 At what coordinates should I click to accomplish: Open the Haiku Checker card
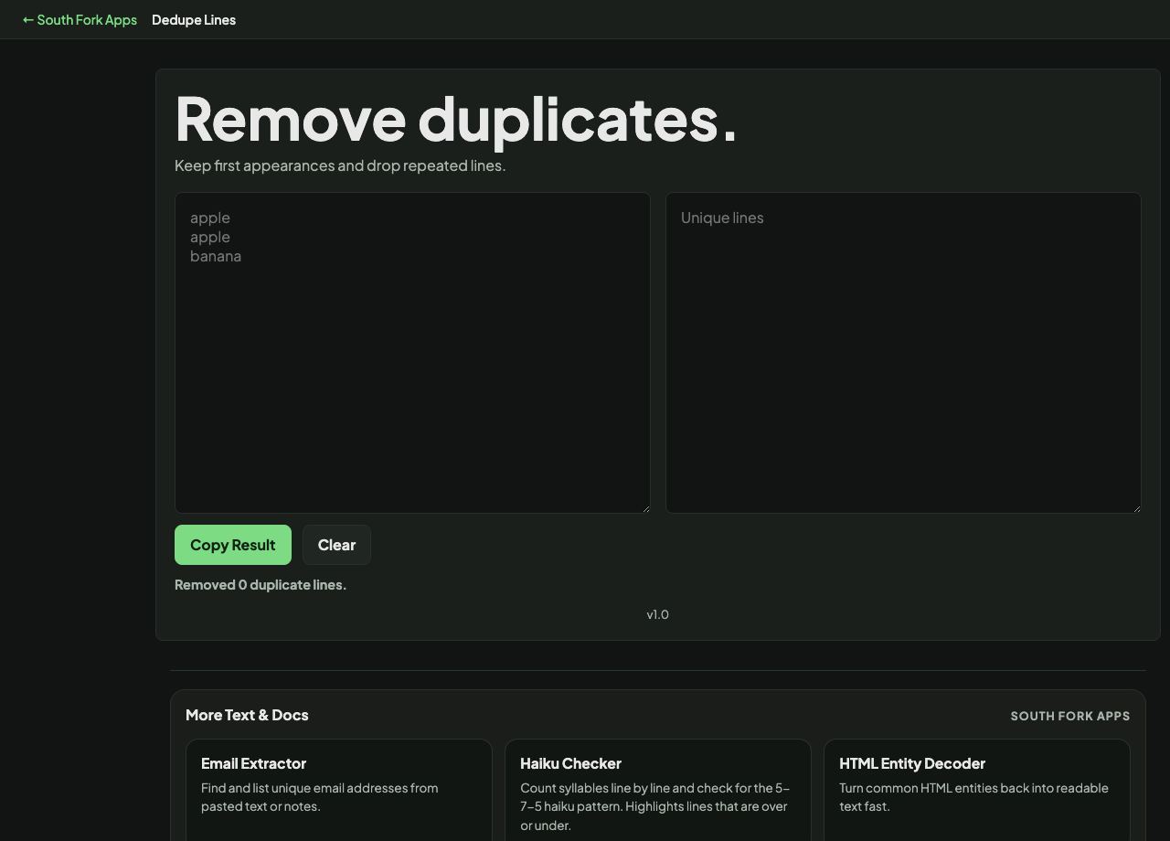tap(658, 790)
